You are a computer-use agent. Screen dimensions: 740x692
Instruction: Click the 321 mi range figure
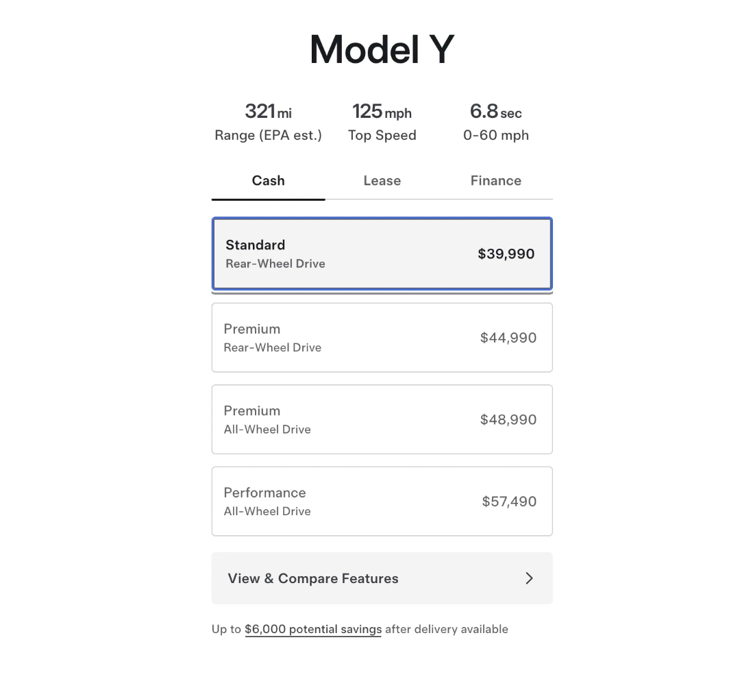tap(268, 111)
